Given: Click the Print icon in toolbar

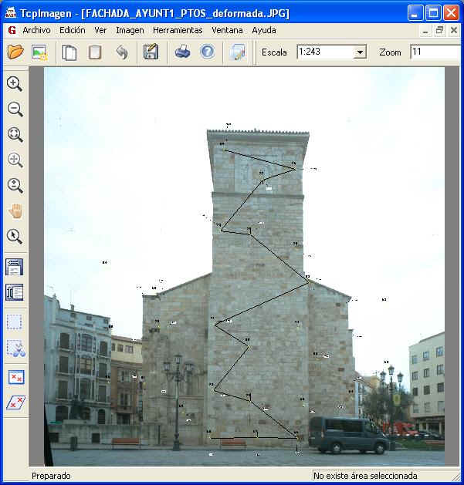Looking at the screenshot, I should click(182, 52).
